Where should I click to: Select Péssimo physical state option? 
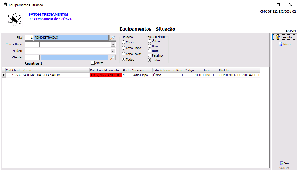(x=150, y=55)
